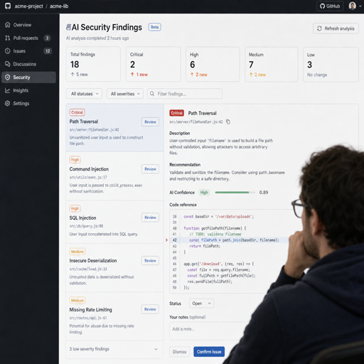Open the account menu caret
Image resolution: width=364 pixels, height=364 pixels.
click(x=360, y=6)
